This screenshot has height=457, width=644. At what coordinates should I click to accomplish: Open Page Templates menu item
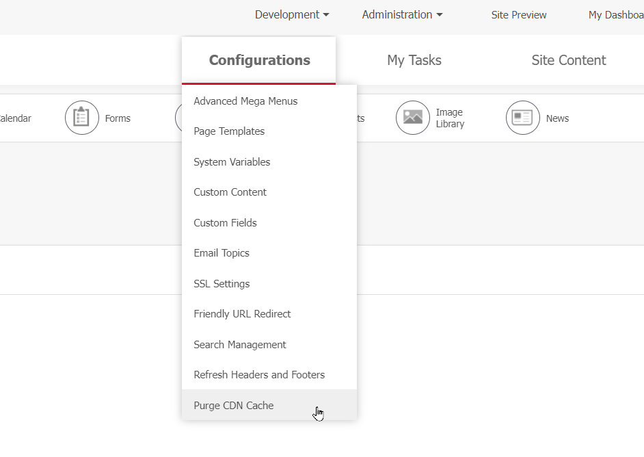click(269, 131)
